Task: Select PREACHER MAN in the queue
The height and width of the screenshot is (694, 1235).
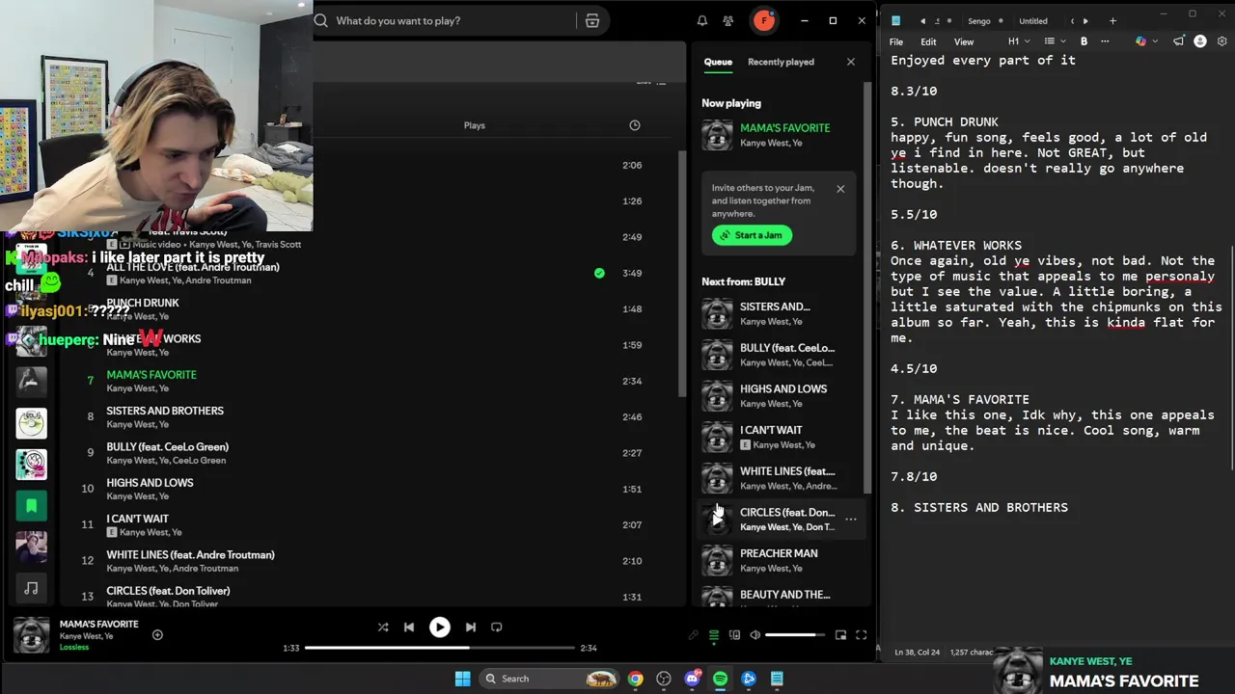Action: tap(780, 560)
